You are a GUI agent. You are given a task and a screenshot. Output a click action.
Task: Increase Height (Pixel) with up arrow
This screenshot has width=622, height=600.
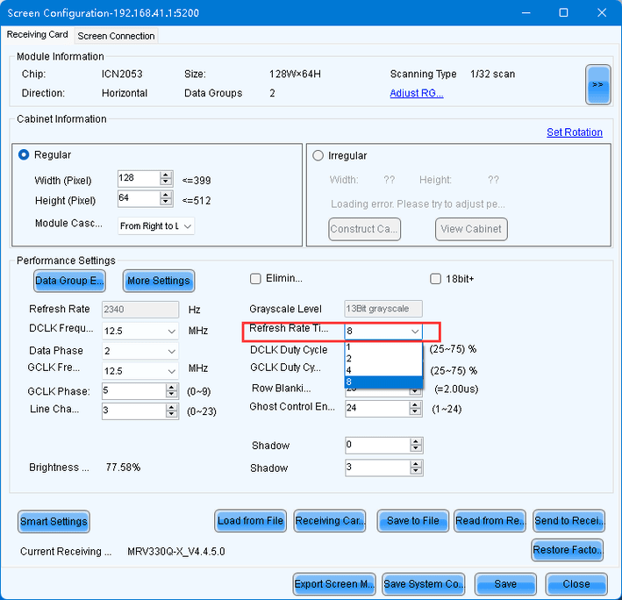(166, 195)
